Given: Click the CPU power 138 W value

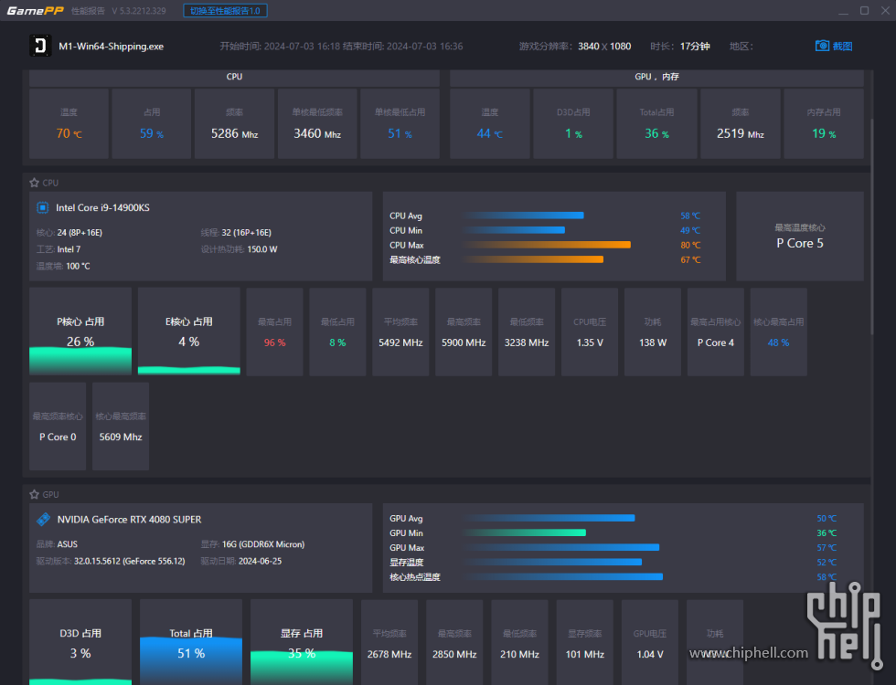Looking at the screenshot, I should (653, 342).
